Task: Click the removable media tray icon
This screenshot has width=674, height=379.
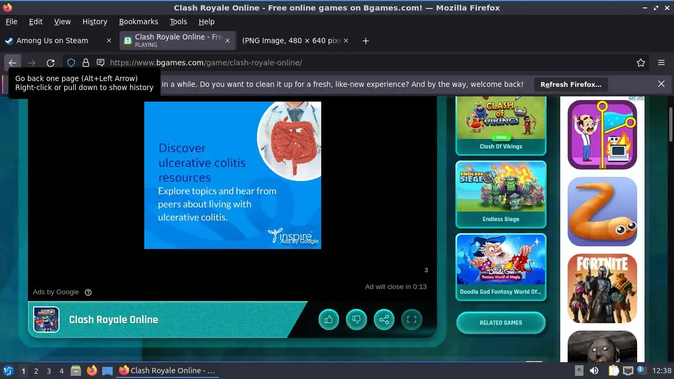Action: point(579,371)
